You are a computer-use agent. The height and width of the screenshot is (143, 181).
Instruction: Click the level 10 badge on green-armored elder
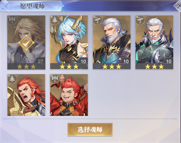(168, 61)
